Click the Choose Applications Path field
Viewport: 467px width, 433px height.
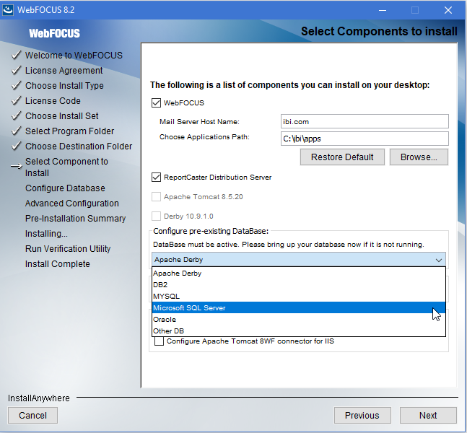(365, 139)
